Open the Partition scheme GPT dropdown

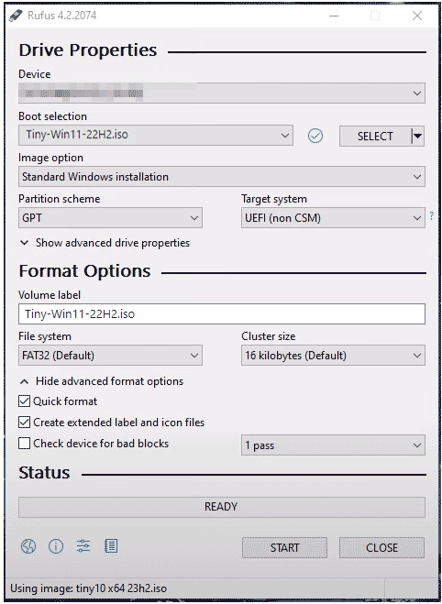tap(110, 218)
